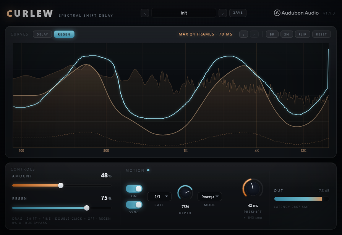342x235 pixels.
Task: Click the Depth value 73%
Action: click(185, 206)
